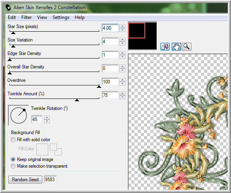The width and height of the screenshot is (231, 193).
Task: Increase Star Size with up arrow
Action: coord(123,26)
